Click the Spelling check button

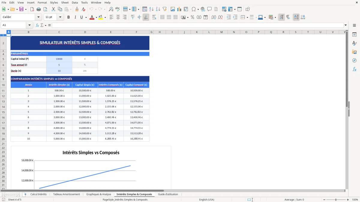click(117, 9)
